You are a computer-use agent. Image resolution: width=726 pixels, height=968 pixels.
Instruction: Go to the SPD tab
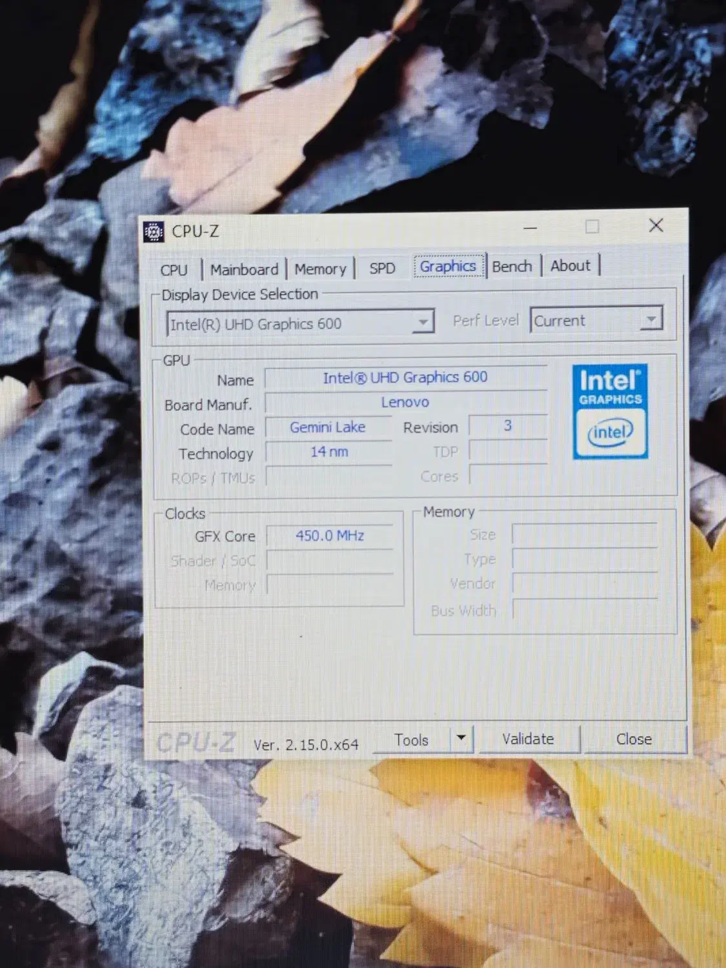382,268
